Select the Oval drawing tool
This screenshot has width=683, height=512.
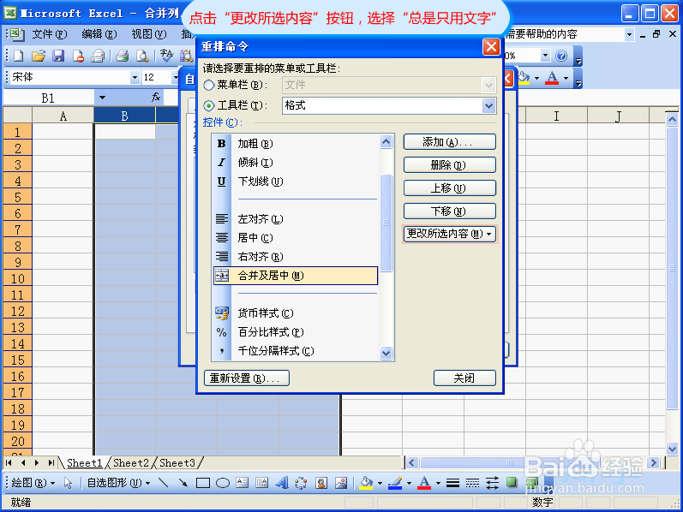pyautogui.click(x=223, y=483)
